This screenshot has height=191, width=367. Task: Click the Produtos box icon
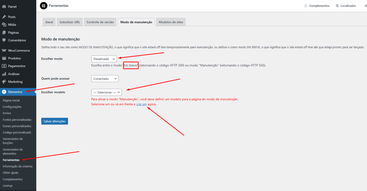(x=4, y=58)
